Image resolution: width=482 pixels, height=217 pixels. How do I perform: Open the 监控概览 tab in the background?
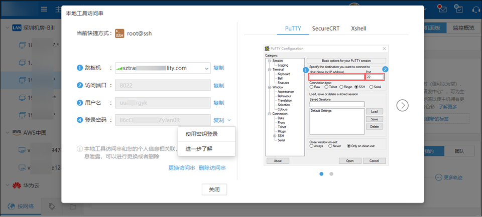(463, 28)
